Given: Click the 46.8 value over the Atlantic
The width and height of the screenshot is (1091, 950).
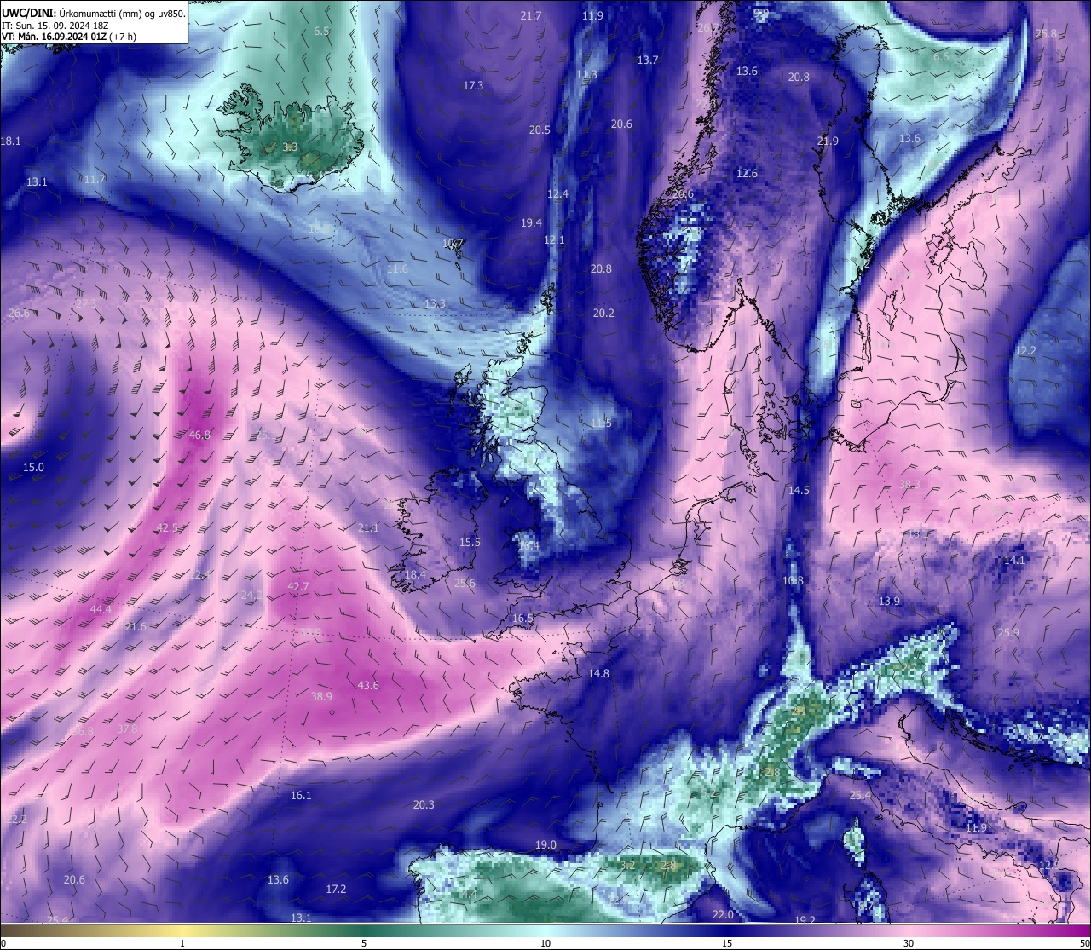Looking at the screenshot, I should (x=199, y=435).
